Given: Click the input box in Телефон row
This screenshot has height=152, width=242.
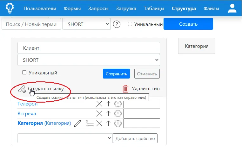Looking at the screenshot, I should [x=142, y=104].
